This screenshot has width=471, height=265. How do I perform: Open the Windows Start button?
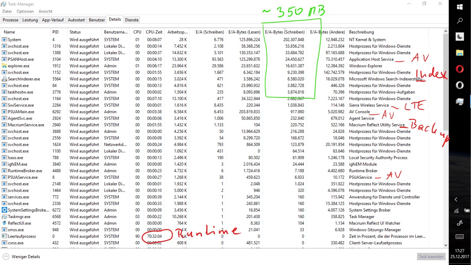(x=460, y=7)
